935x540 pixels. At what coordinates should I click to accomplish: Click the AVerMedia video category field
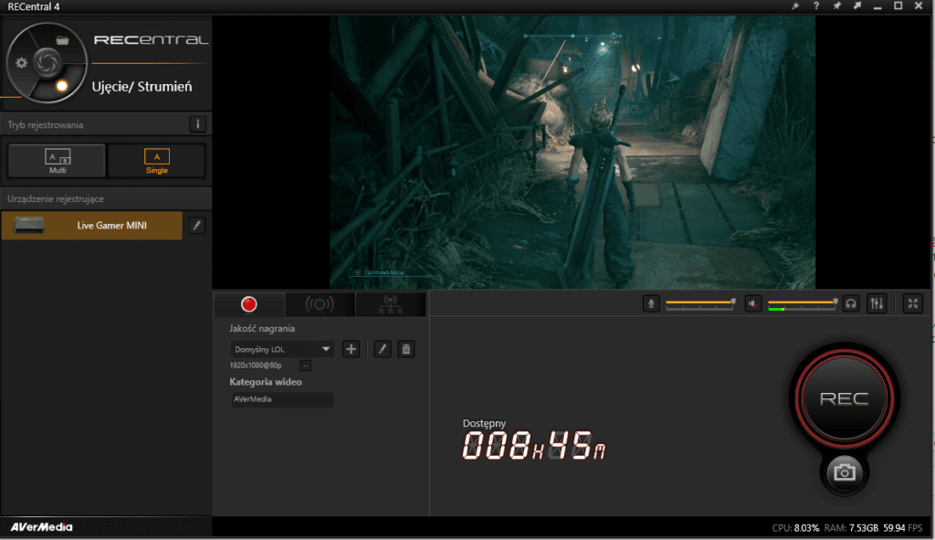(x=282, y=399)
